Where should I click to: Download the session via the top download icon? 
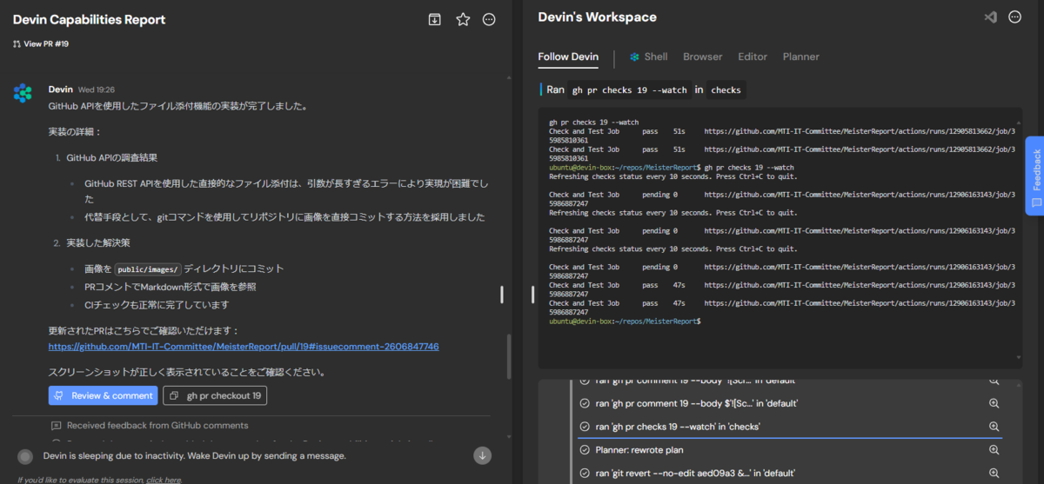(435, 19)
